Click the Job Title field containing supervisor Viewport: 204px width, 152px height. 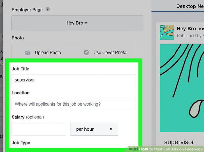[x=74, y=80]
